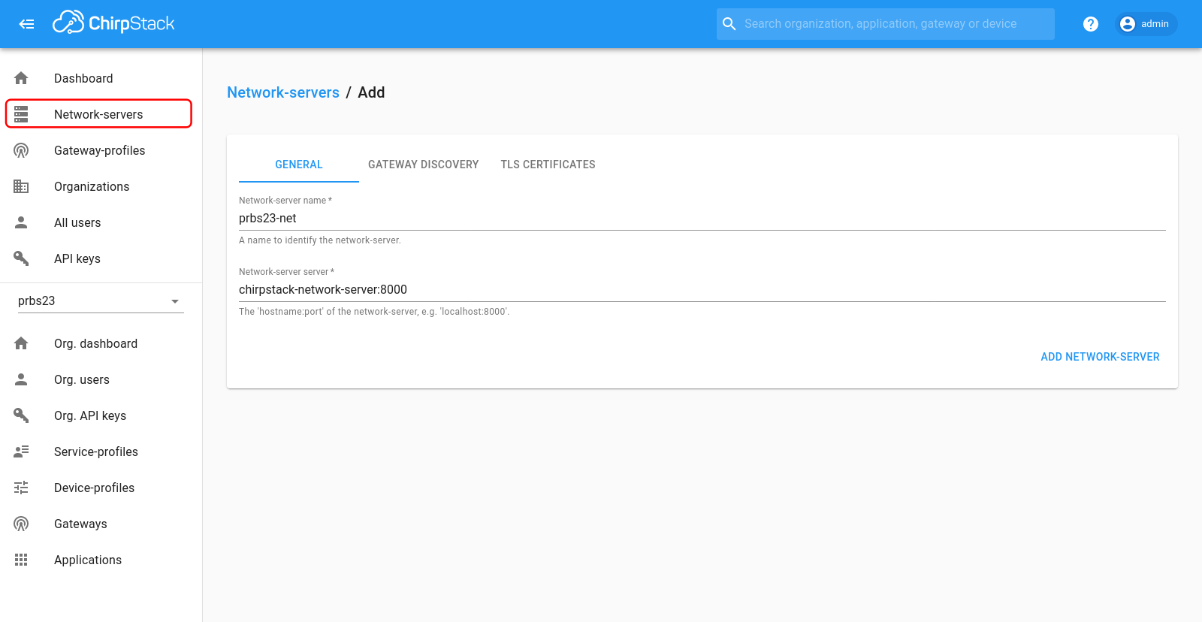The height and width of the screenshot is (622, 1202).
Task: Click the Gateway-profiles antenna icon
Action: 21,150
